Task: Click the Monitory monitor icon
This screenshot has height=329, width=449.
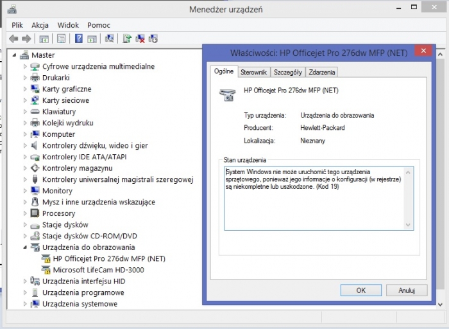Action: 35,190
